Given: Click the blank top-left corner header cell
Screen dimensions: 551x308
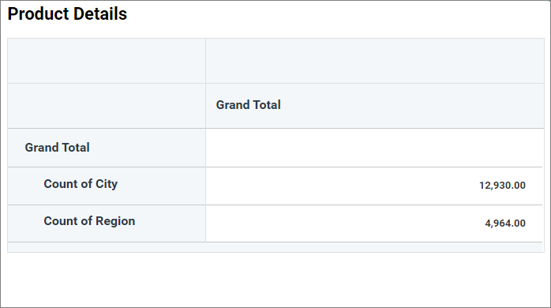Looking at the screenshot, I should (107, 61).
